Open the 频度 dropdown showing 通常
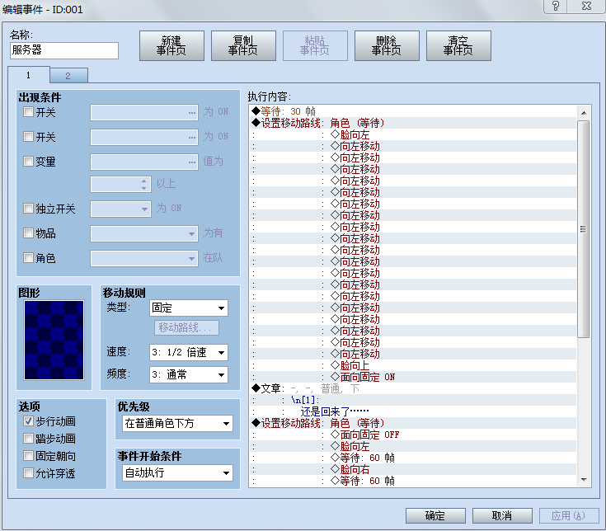The height and width of the screenshot is (531, 606). pos(189,374)
